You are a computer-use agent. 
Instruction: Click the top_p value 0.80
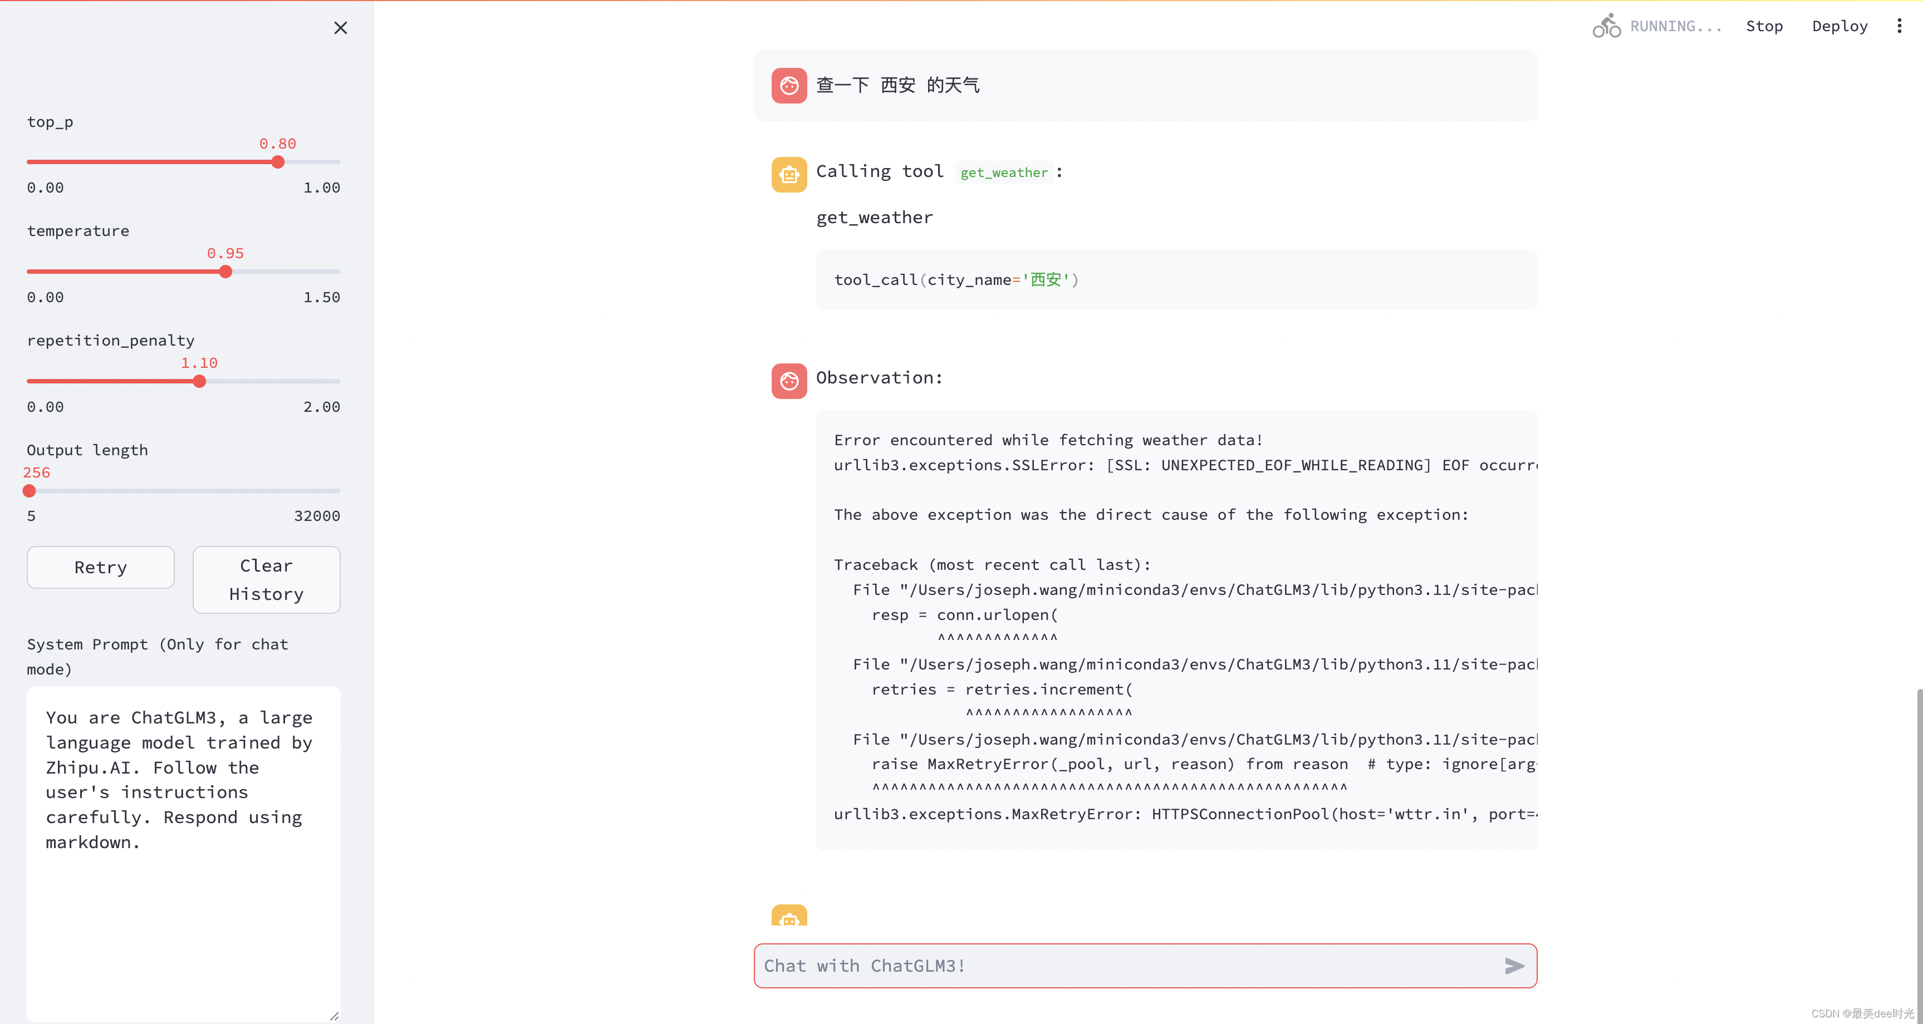tap(278, 143)
